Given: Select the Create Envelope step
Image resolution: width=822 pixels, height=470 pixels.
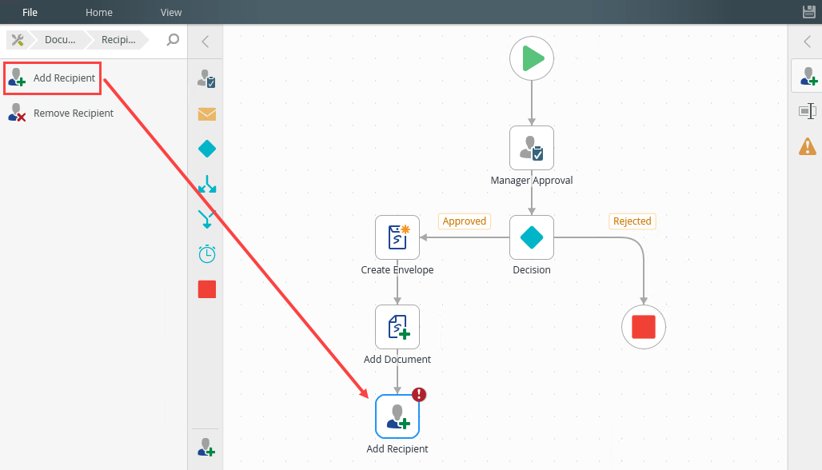Looking at the screenshot, I should (x=397, y=237).
